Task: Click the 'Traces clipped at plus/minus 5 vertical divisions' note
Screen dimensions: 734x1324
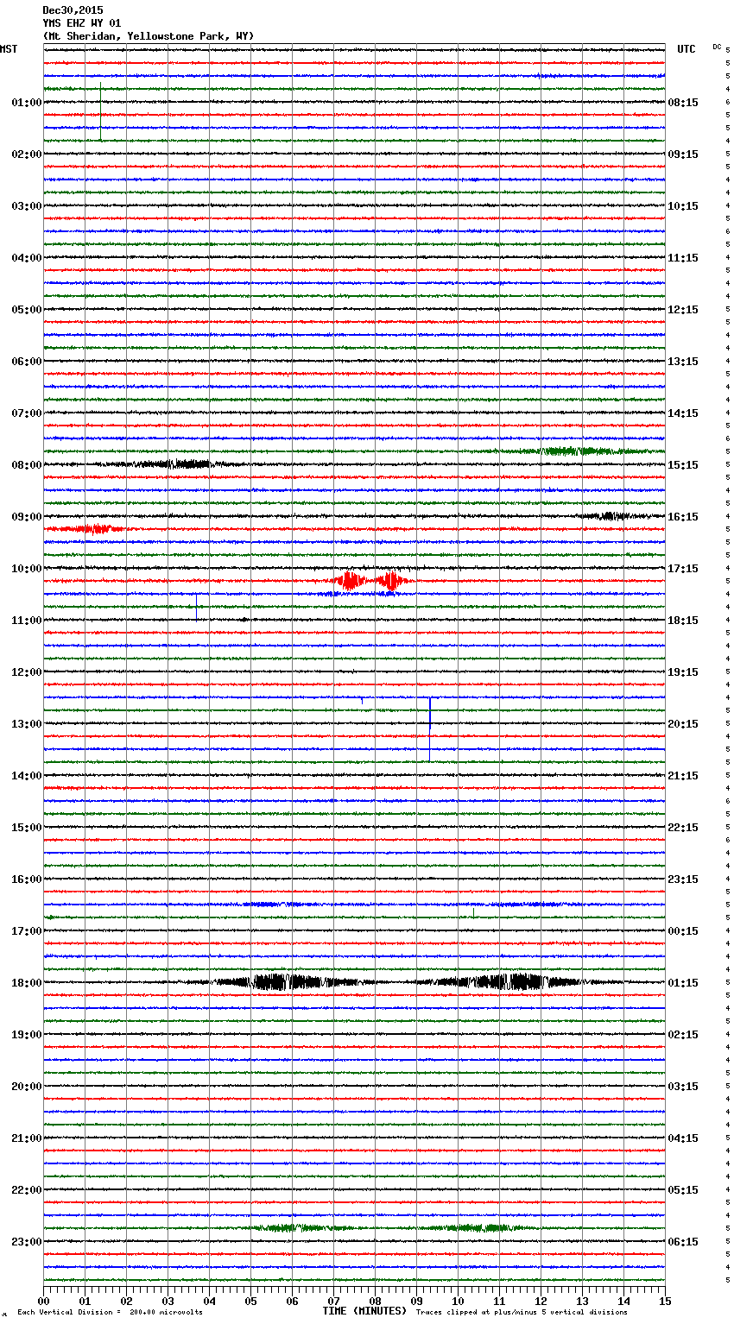Action: pos(522,1313)
